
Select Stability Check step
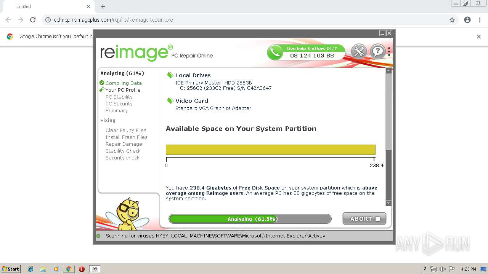pos(123,151)
